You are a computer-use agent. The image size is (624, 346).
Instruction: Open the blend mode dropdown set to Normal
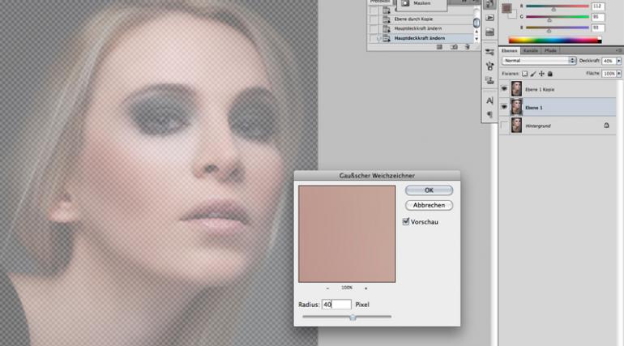click(x=538, y=61)
